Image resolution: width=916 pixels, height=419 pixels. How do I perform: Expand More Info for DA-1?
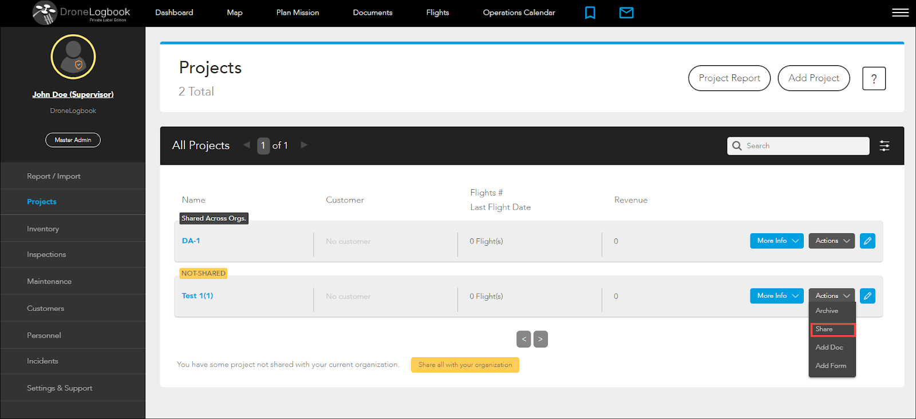point(777,241)
